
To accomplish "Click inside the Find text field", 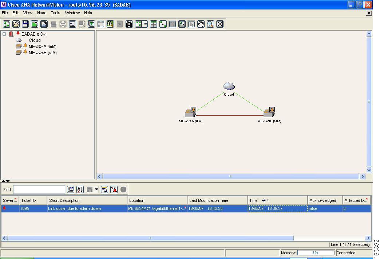I will click(x=39, y=190).
